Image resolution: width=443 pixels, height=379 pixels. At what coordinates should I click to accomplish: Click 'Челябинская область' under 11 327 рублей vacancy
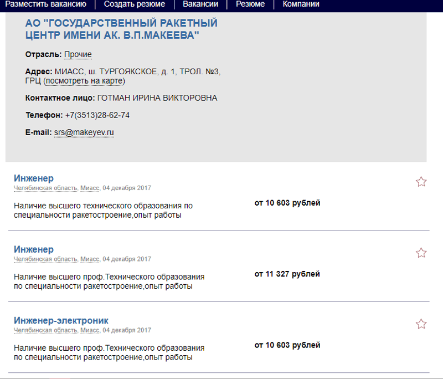pos(45,259)
